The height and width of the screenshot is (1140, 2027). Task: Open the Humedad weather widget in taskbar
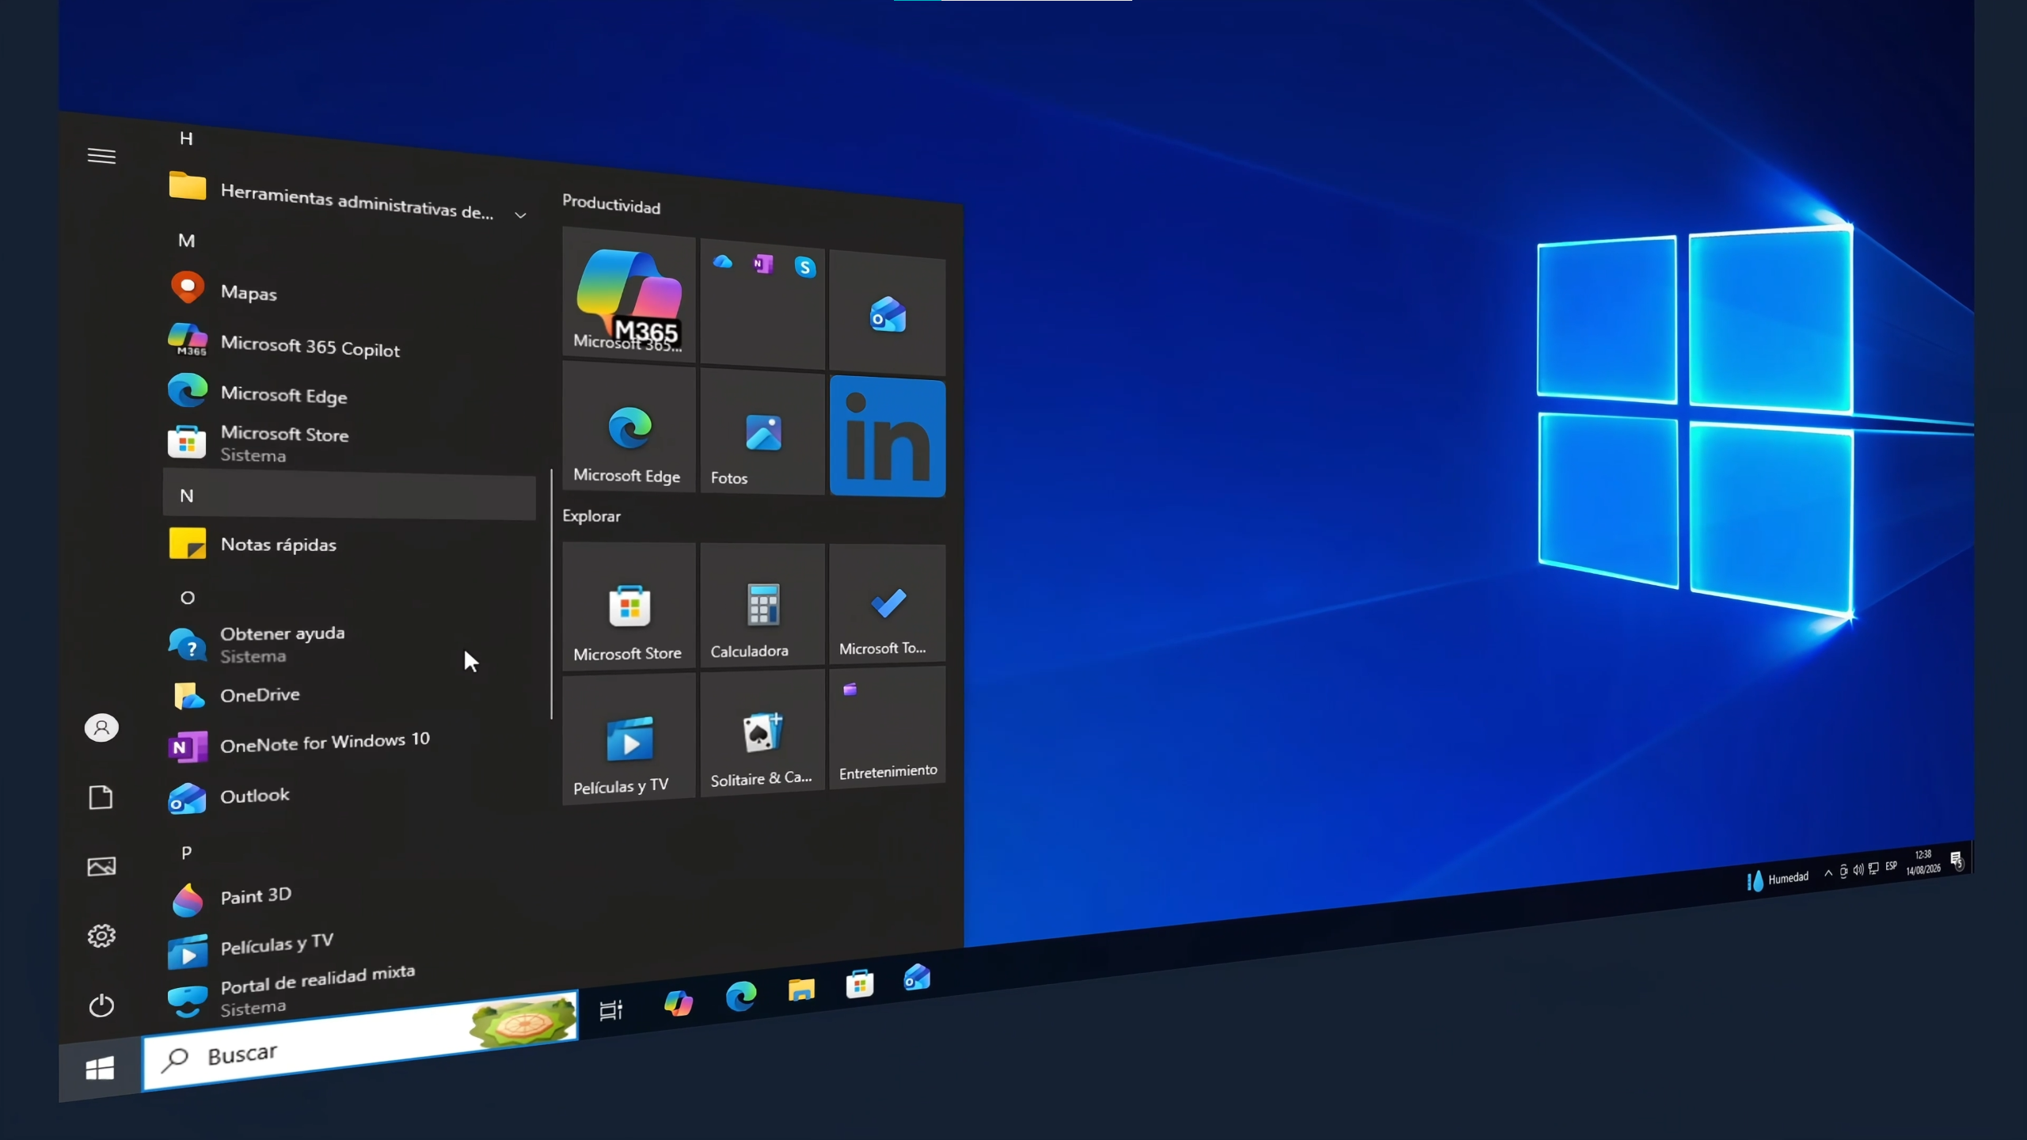click(1778, 879)
